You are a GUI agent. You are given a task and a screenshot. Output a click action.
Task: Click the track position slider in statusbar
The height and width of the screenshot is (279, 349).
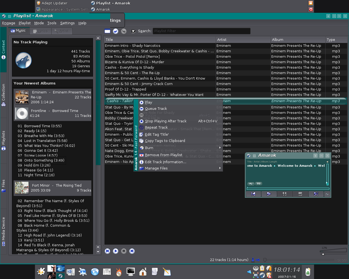(x=299, y=260)
